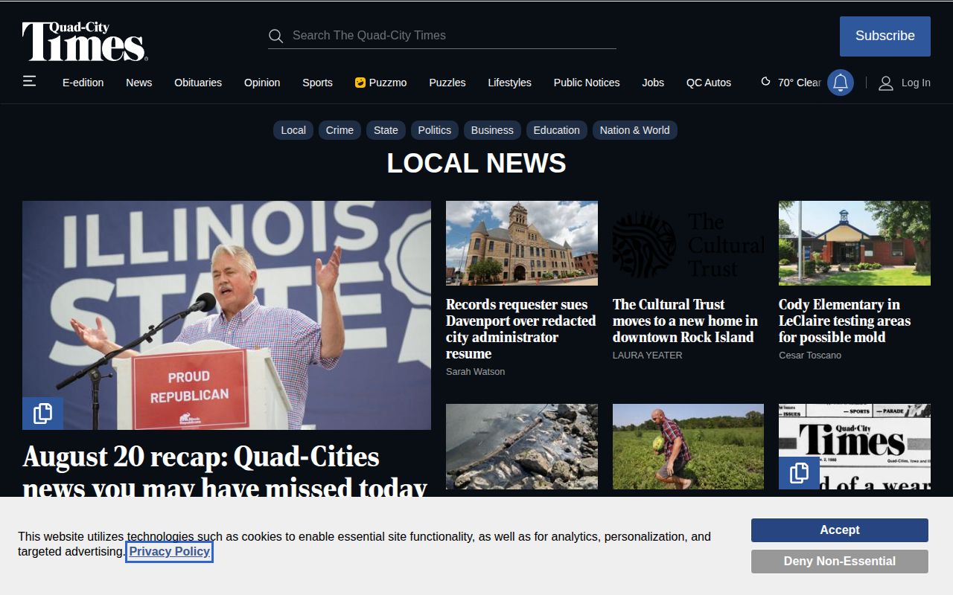953x595 pixels.
Task: Go to Quad-City Times home logo
Action: (x=85, y=42)
